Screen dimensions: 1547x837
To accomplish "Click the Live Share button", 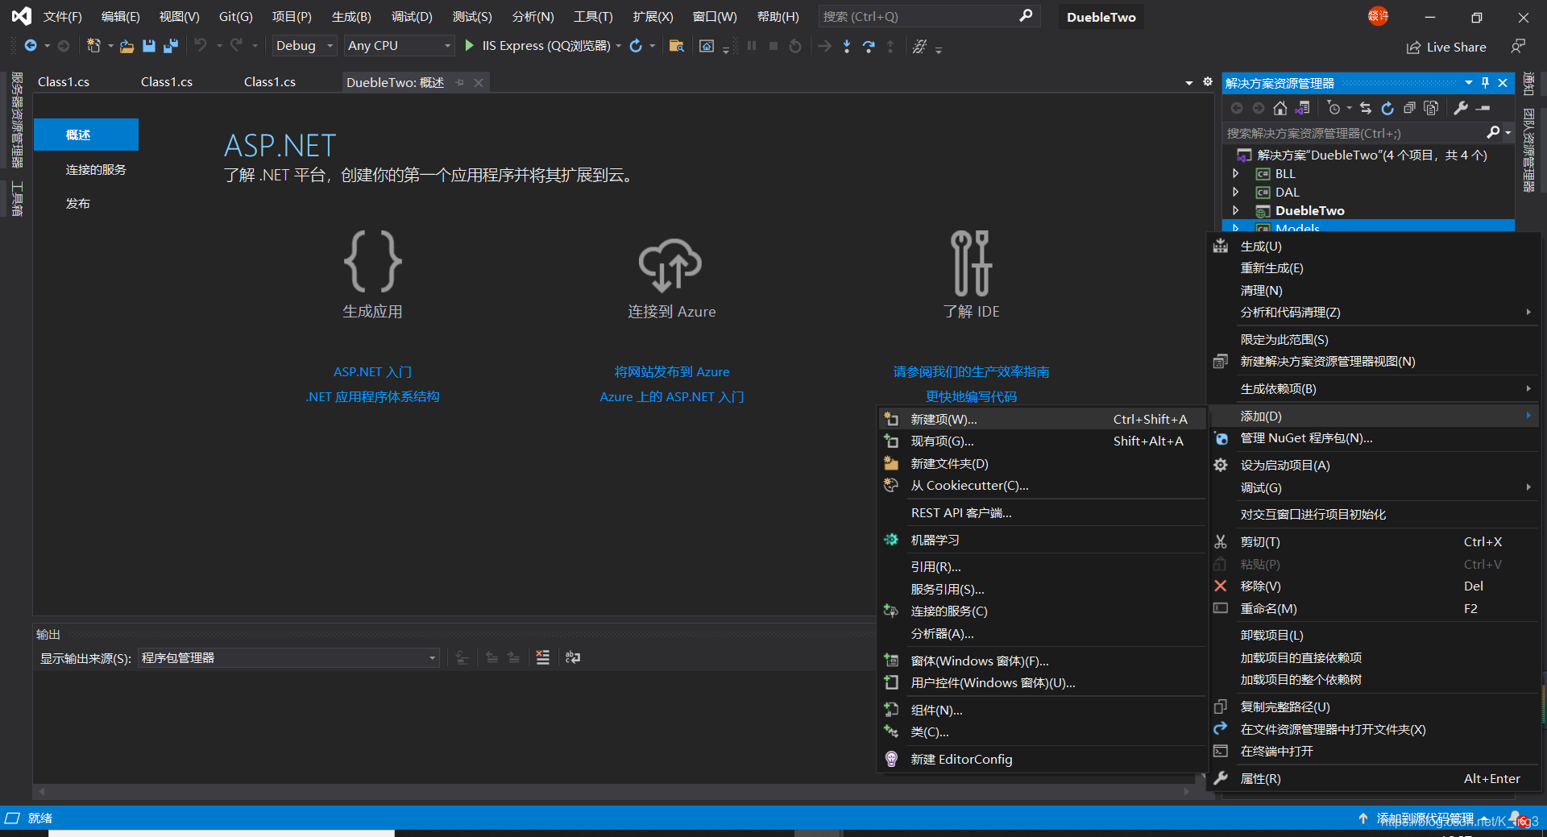I will 1446,47.
